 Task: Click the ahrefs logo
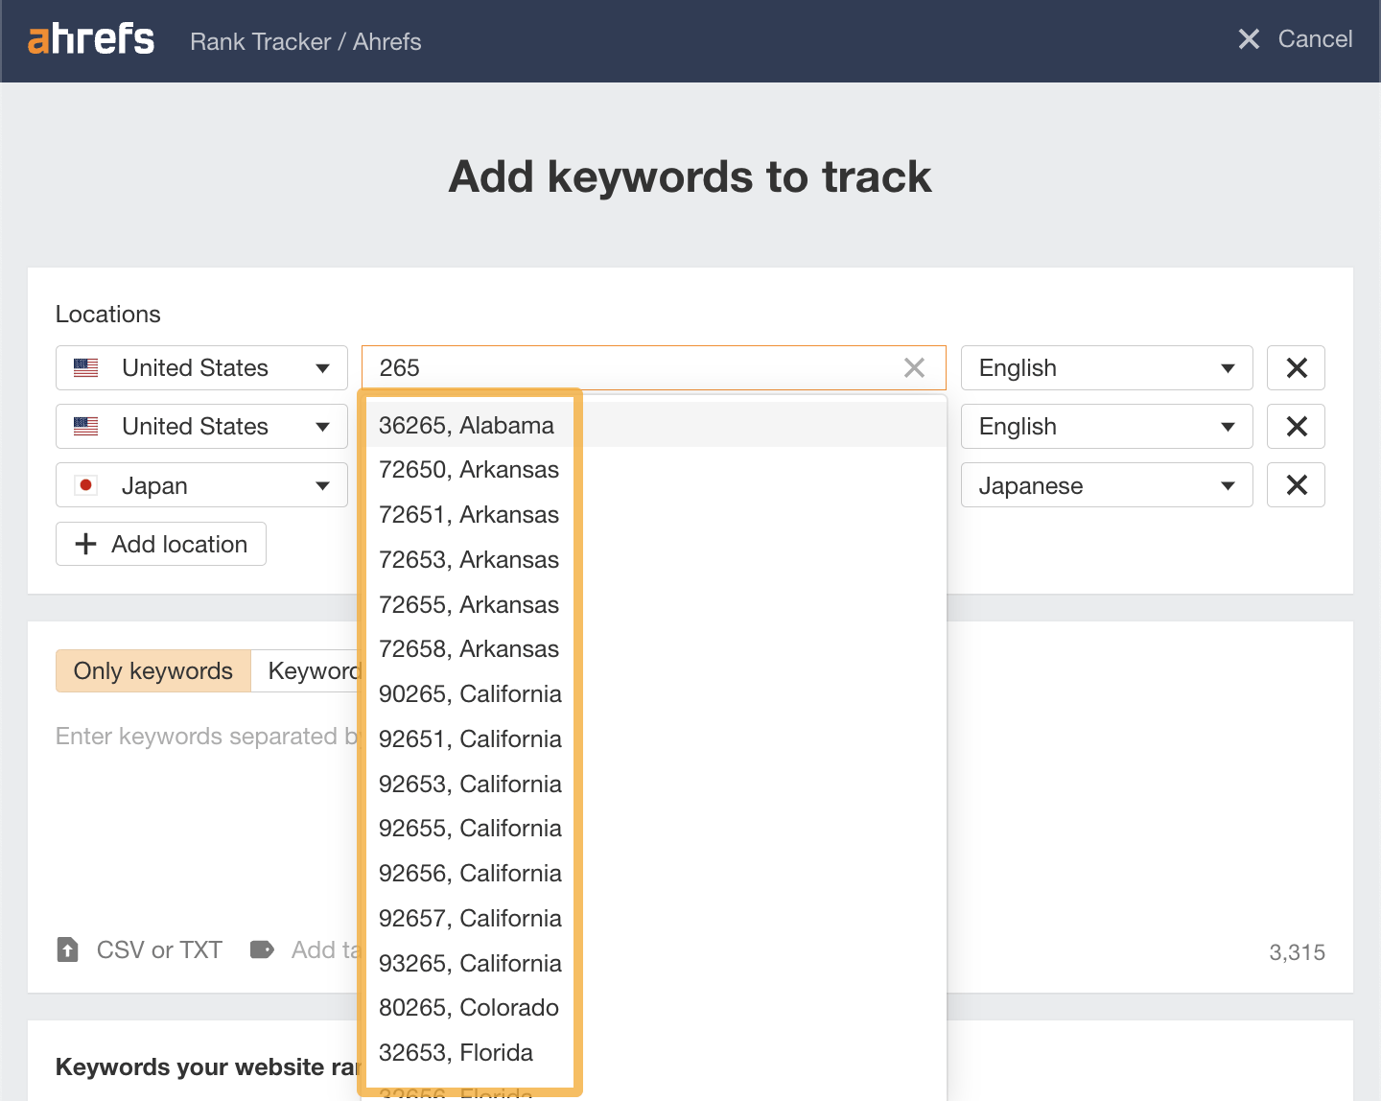(89, 38)
